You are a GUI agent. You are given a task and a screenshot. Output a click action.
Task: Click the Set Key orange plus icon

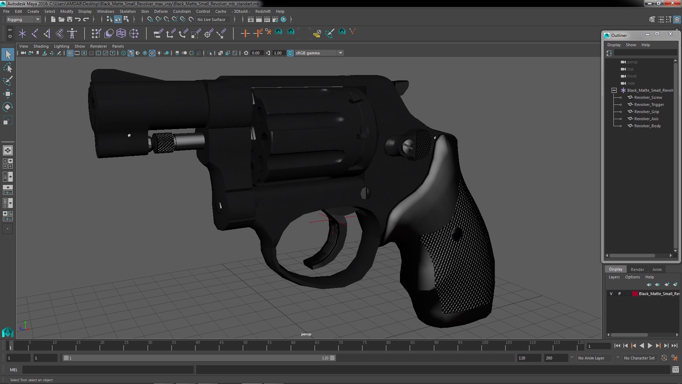tap(245, 33)
